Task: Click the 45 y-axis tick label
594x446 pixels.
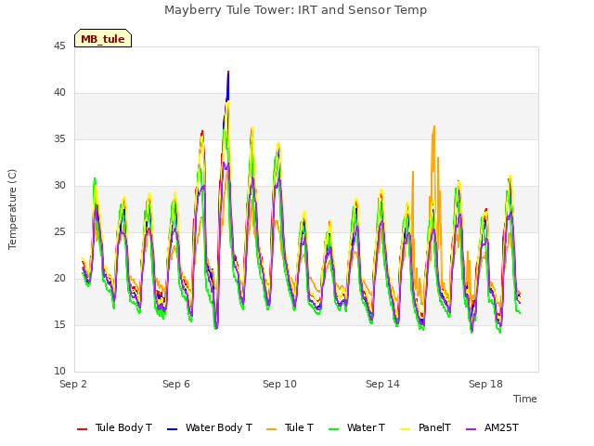Action: pos(59,46)
